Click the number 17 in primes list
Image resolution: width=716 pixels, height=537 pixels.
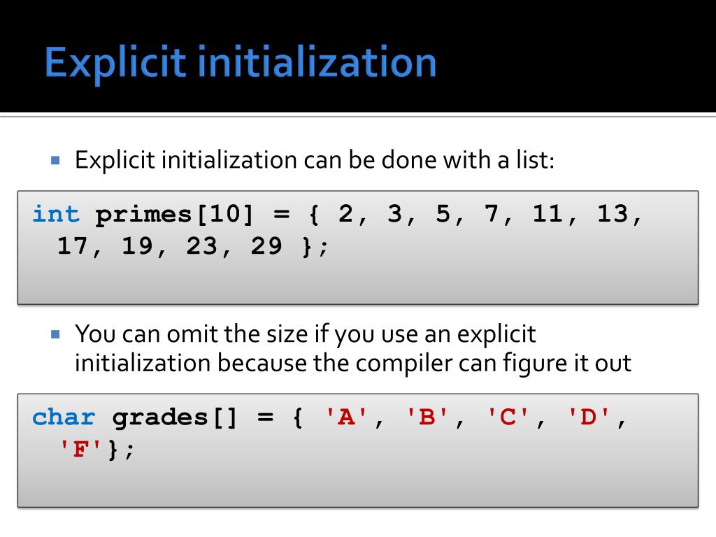(x=72, y=246)
